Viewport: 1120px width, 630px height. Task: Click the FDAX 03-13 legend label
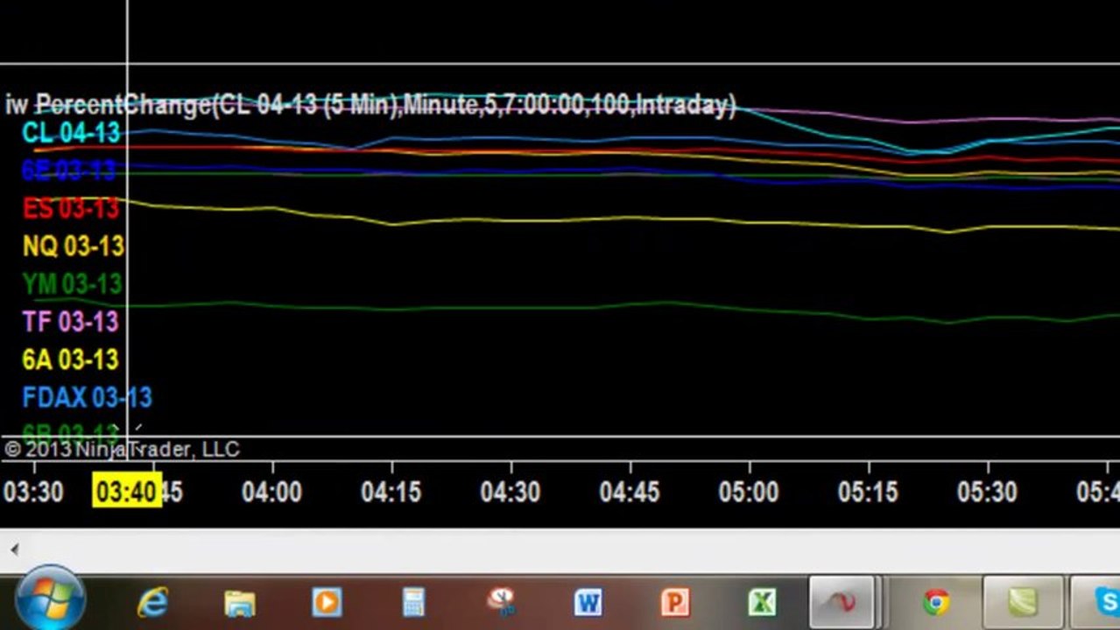coord(87,397)
